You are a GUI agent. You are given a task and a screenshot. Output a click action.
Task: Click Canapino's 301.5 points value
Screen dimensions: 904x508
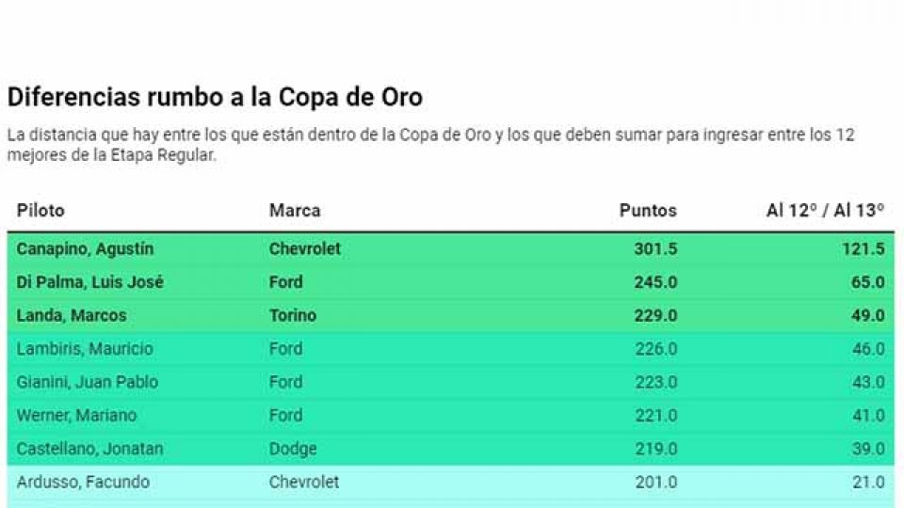coord(655,249)
